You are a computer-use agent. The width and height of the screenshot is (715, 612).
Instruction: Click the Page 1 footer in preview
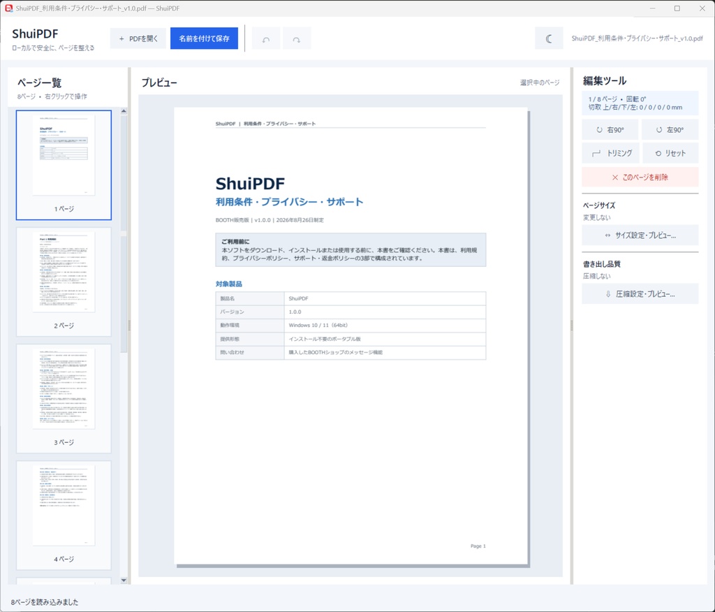coord(478,546)
